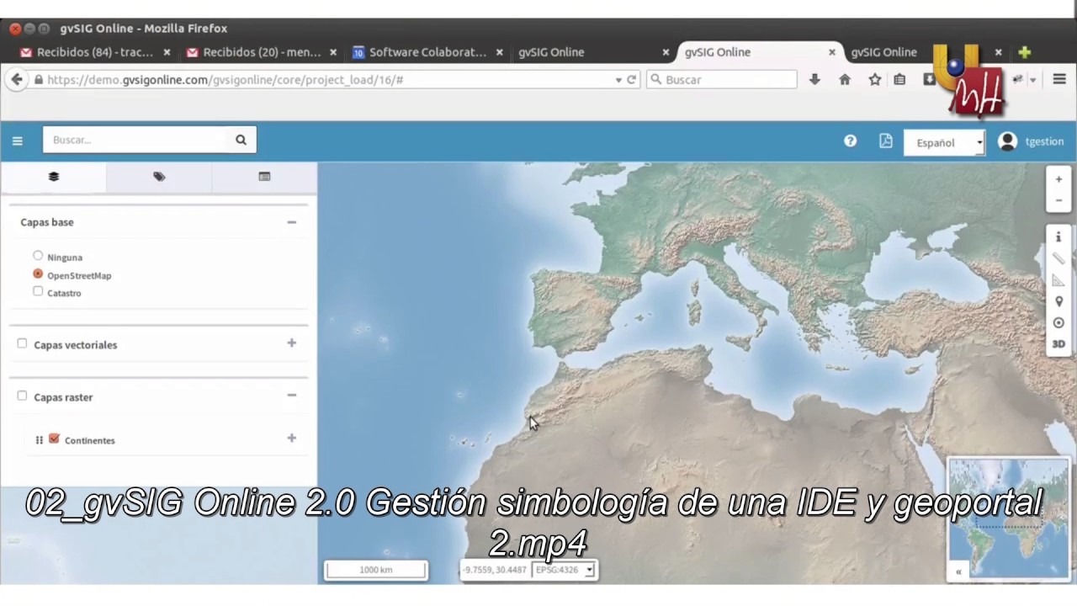
Task: Zoom in the map with plus
Action: point(1058,179)
